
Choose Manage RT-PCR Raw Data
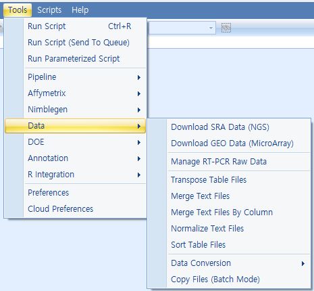click(229, 162)
